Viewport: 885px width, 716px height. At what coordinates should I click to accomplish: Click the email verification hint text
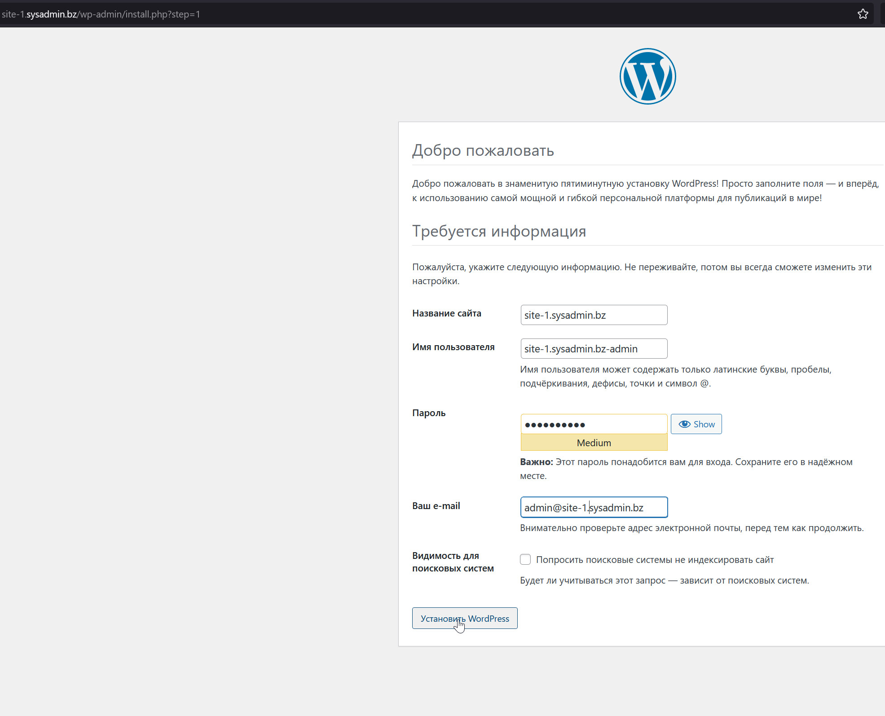[x=692, y=528]
